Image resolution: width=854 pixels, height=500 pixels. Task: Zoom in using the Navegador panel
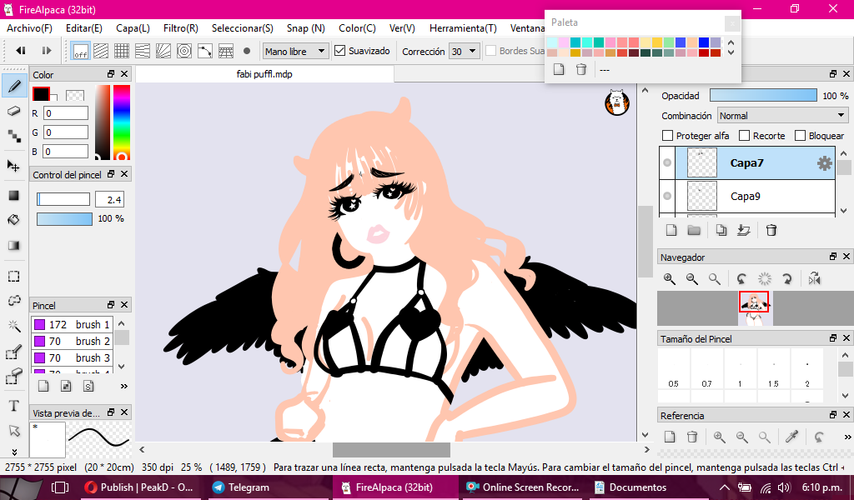click(x=670, y=279)
